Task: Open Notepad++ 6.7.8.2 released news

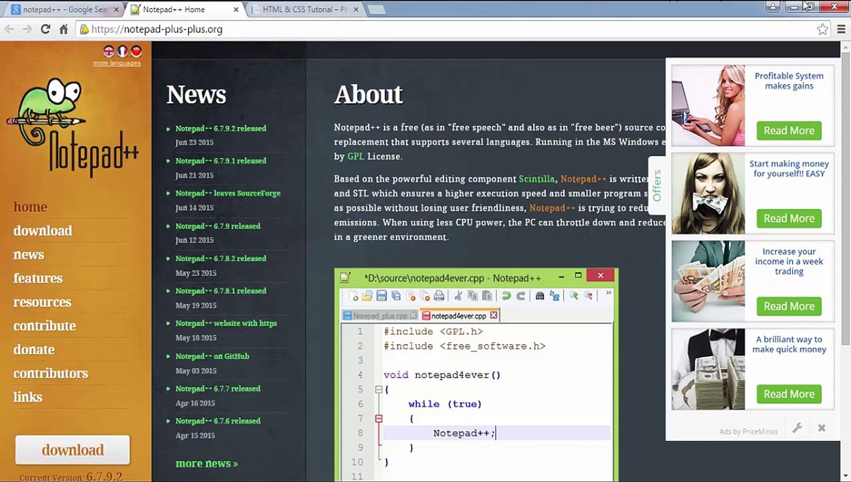Action: [x=221, y=258]
